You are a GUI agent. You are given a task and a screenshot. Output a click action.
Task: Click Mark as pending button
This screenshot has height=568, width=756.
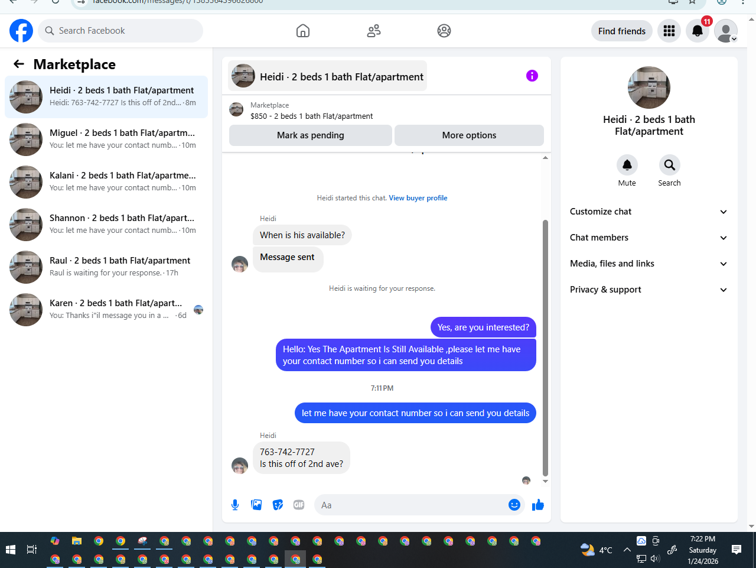click(x=311, y=135)
